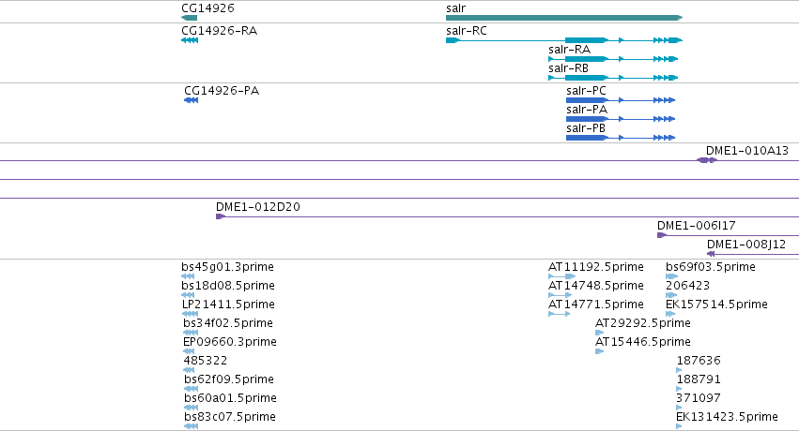Select the AT14748.5prime EST glyph
Image resolution: width=799 pixels, height=431 pixels.
coord(560,295)
